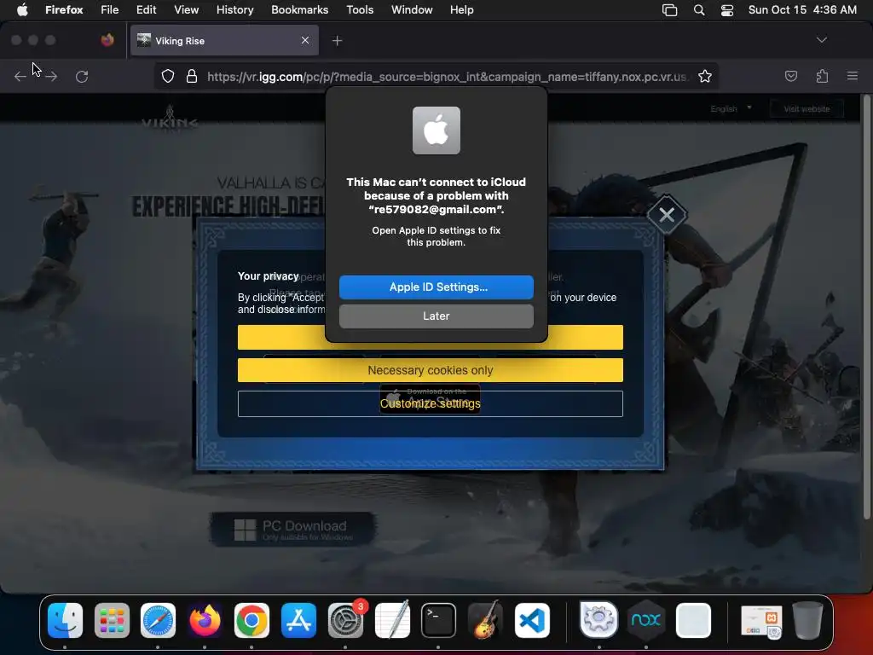Reload the current page
Screen dimensions: 873x655
pos(82,76)
